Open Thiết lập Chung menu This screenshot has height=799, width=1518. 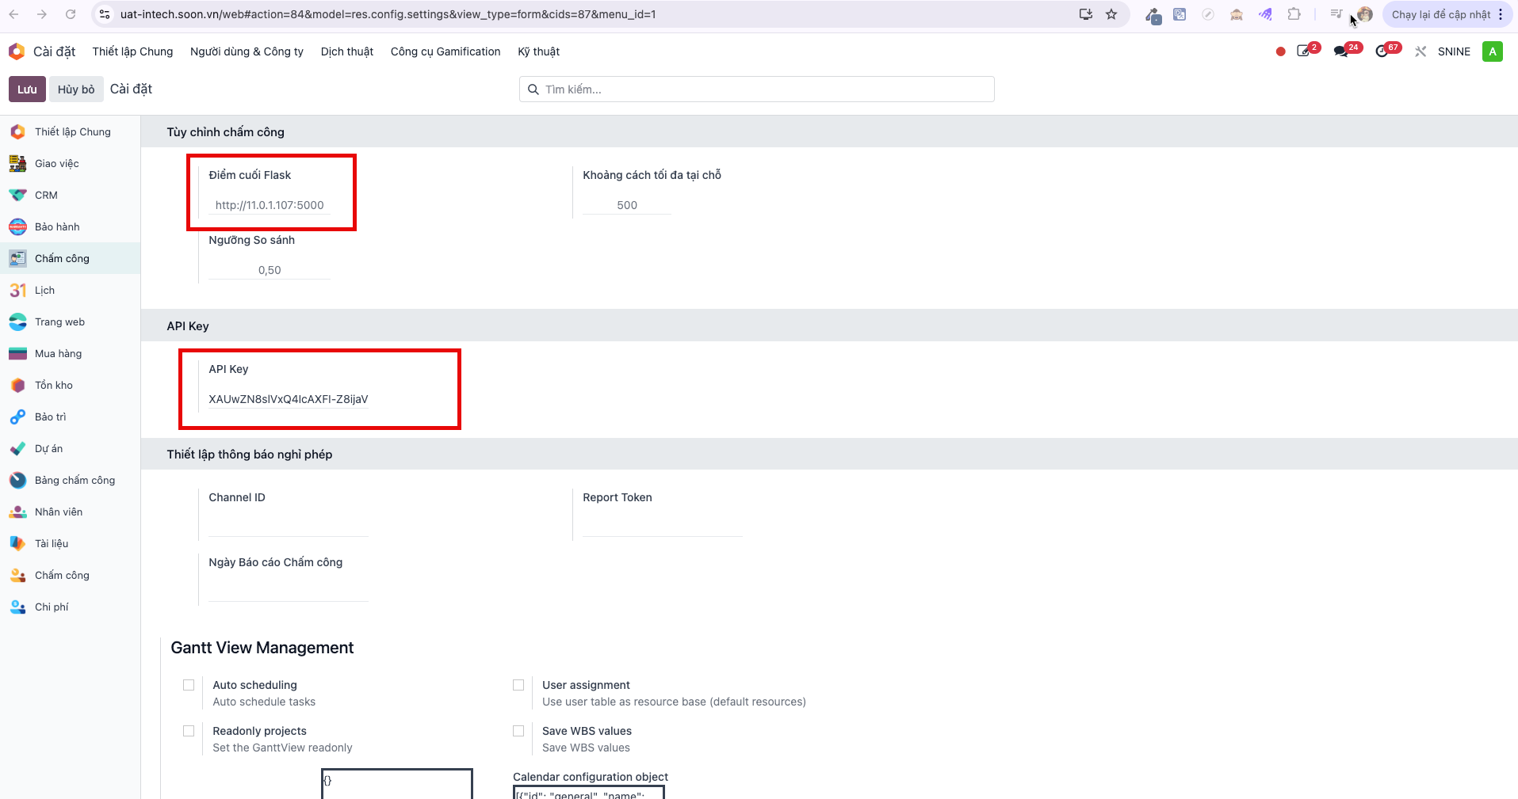[132, 51]
